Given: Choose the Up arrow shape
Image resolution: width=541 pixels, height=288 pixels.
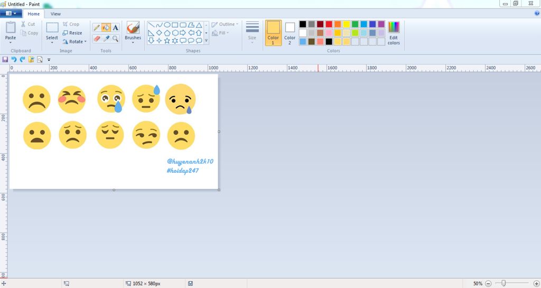Looking at the screenshot, I should [199, 33].
